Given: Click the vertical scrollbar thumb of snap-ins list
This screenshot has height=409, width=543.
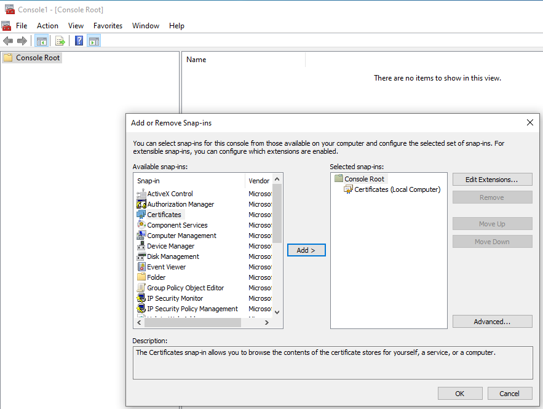Looking at the screenshot, I should [x=277, y=213].
